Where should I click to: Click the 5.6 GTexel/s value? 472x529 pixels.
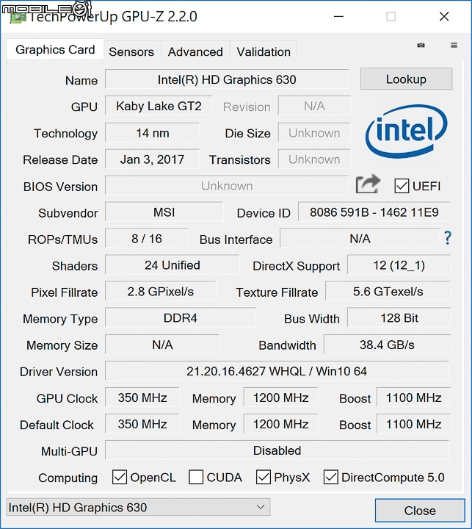388,291
